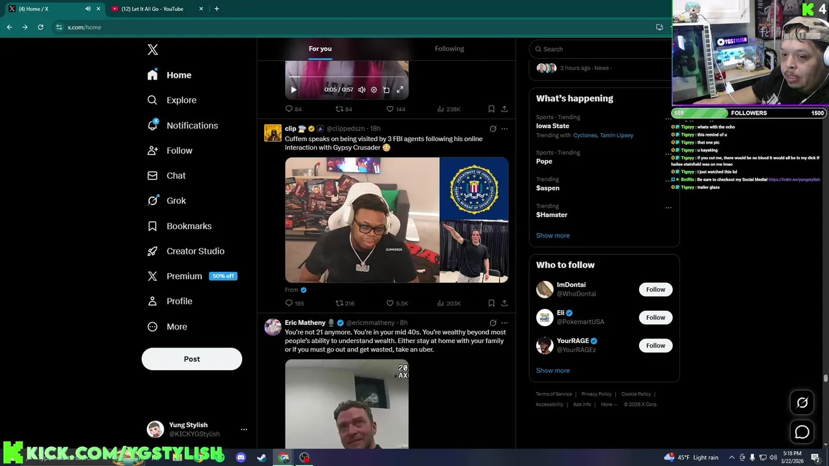Open a new browser tab
Viewport: 829px width, 466px height.
pyautogui.click(x=216, y=9)
